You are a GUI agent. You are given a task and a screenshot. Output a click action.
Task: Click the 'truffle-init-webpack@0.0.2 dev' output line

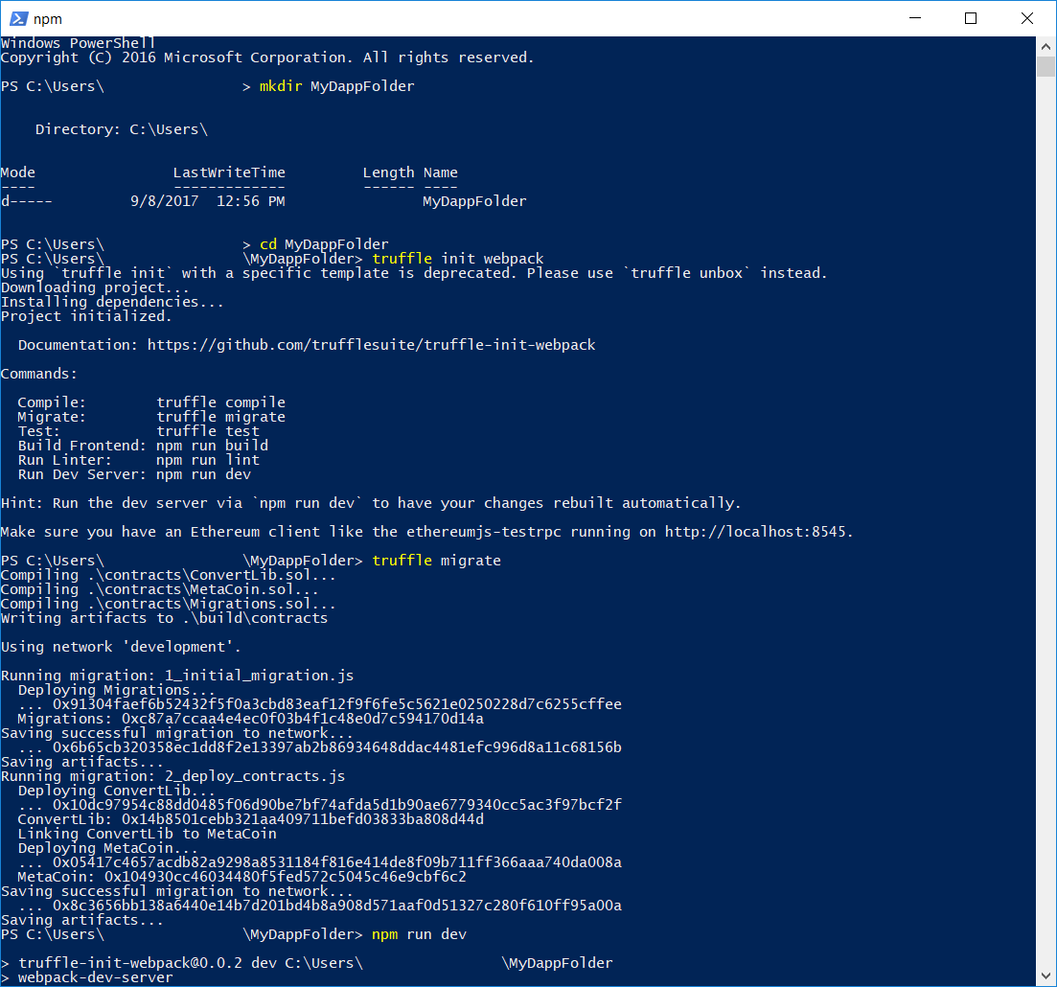tap(307, 963)
